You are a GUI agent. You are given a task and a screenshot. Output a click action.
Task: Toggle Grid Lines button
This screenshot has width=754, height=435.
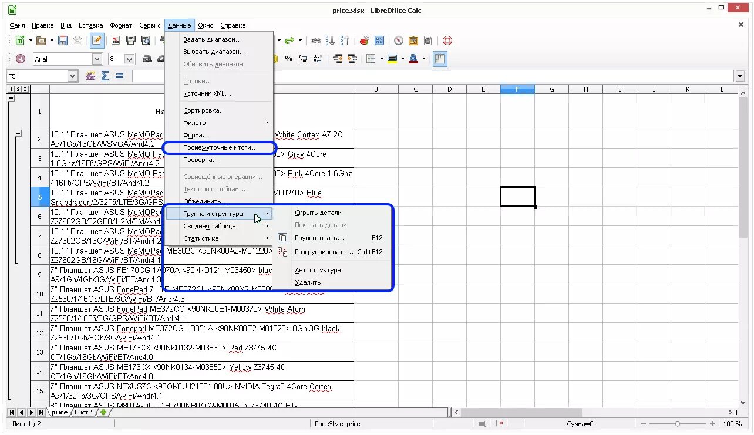tap(440, 59)
